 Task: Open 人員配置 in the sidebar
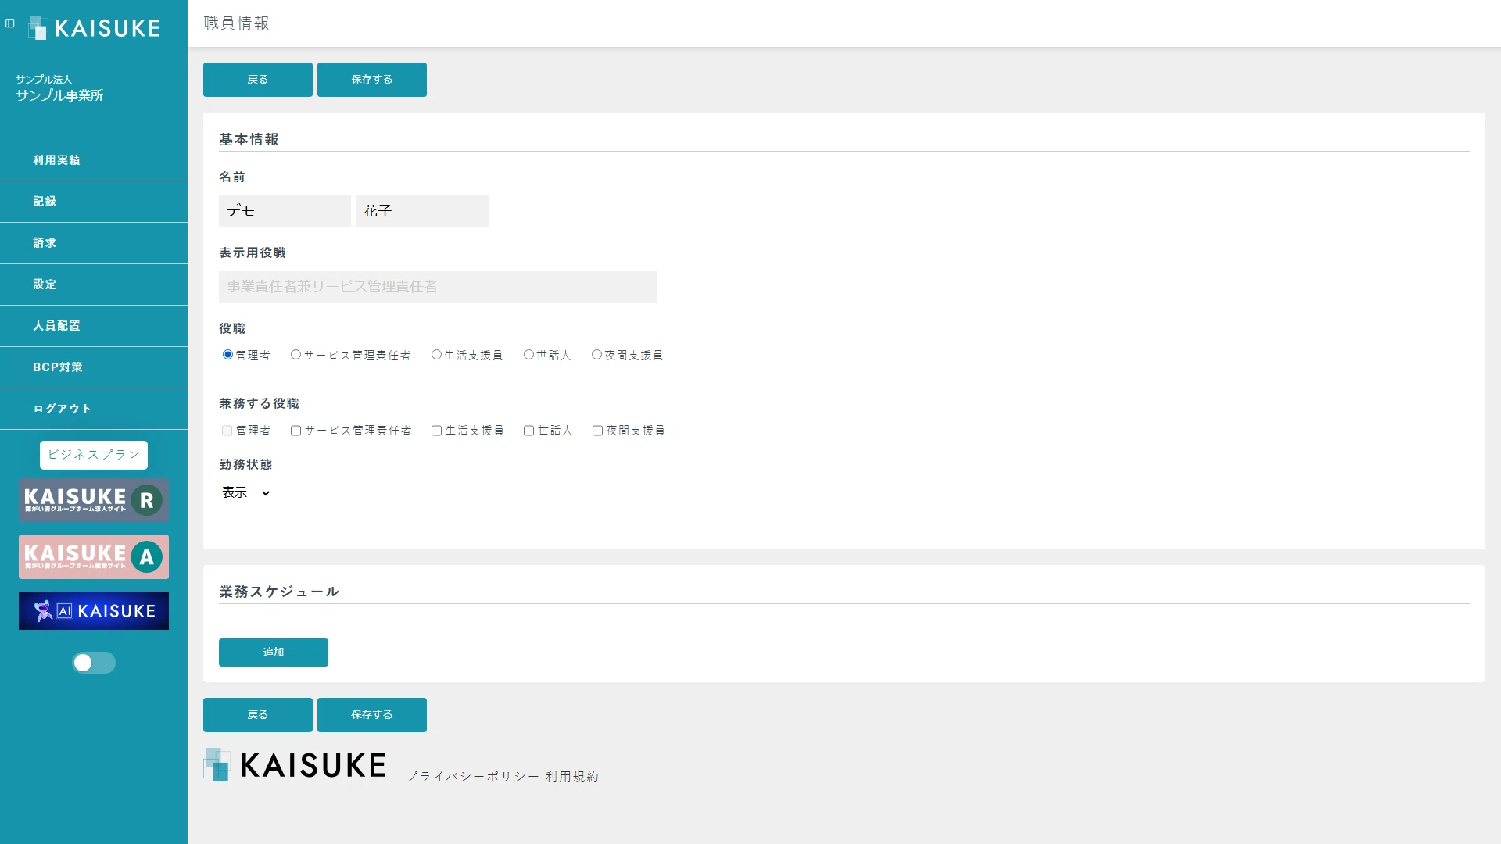pyautogui.click(x=94, y=326)
